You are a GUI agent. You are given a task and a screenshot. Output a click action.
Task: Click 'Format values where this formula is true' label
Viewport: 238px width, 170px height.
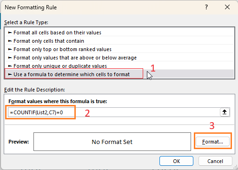[x=58, y=101]
